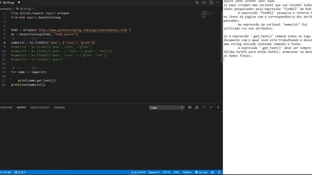Viewport: 312px width, 175px height.
Task: Click 'for name in nameList:' line
Action: coord(29,72)
